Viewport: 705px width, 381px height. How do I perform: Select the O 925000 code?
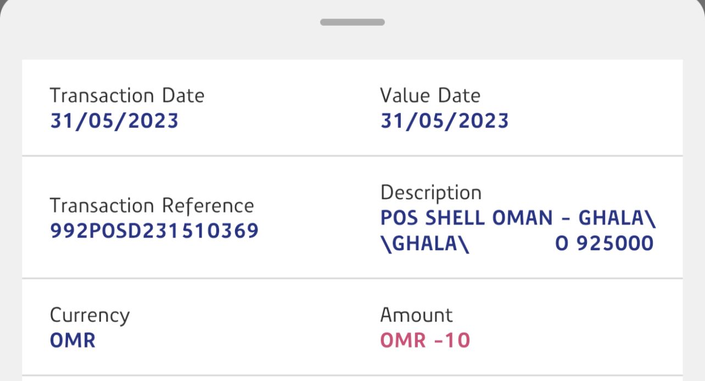604,244
